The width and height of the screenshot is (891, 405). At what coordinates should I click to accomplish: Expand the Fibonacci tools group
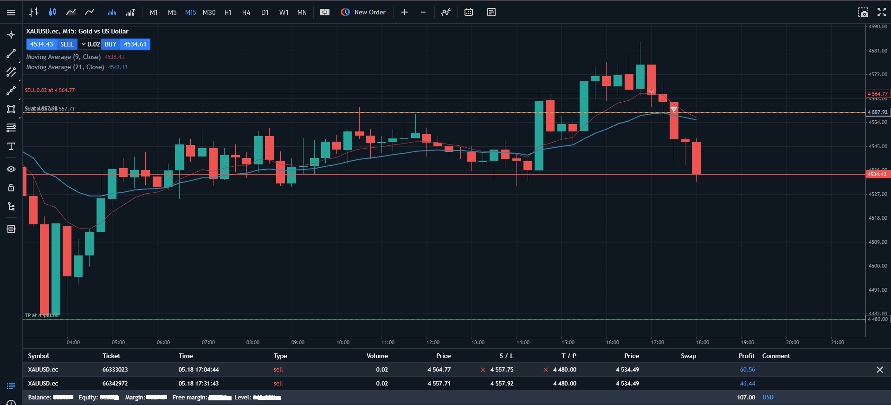(11, 128)
